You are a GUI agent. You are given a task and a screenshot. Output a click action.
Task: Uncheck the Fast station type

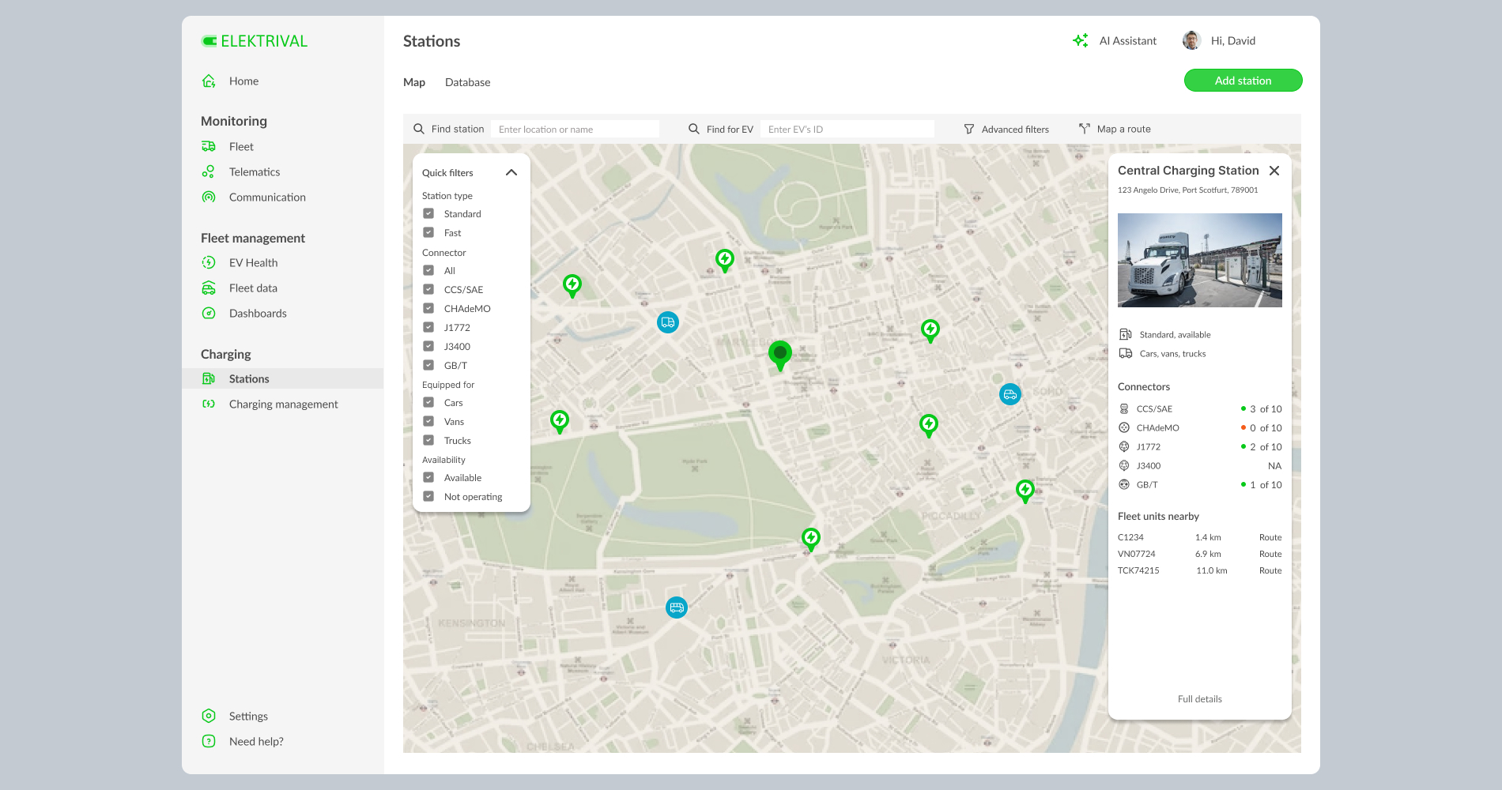pyautogui.click(x=428, y=232)
